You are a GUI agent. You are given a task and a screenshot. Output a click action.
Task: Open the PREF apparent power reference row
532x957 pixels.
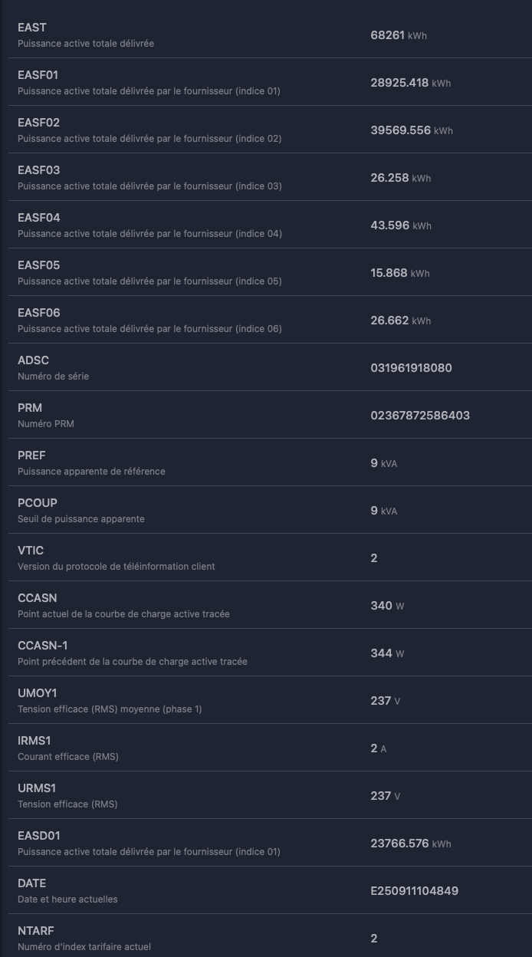tap(266, 463)
